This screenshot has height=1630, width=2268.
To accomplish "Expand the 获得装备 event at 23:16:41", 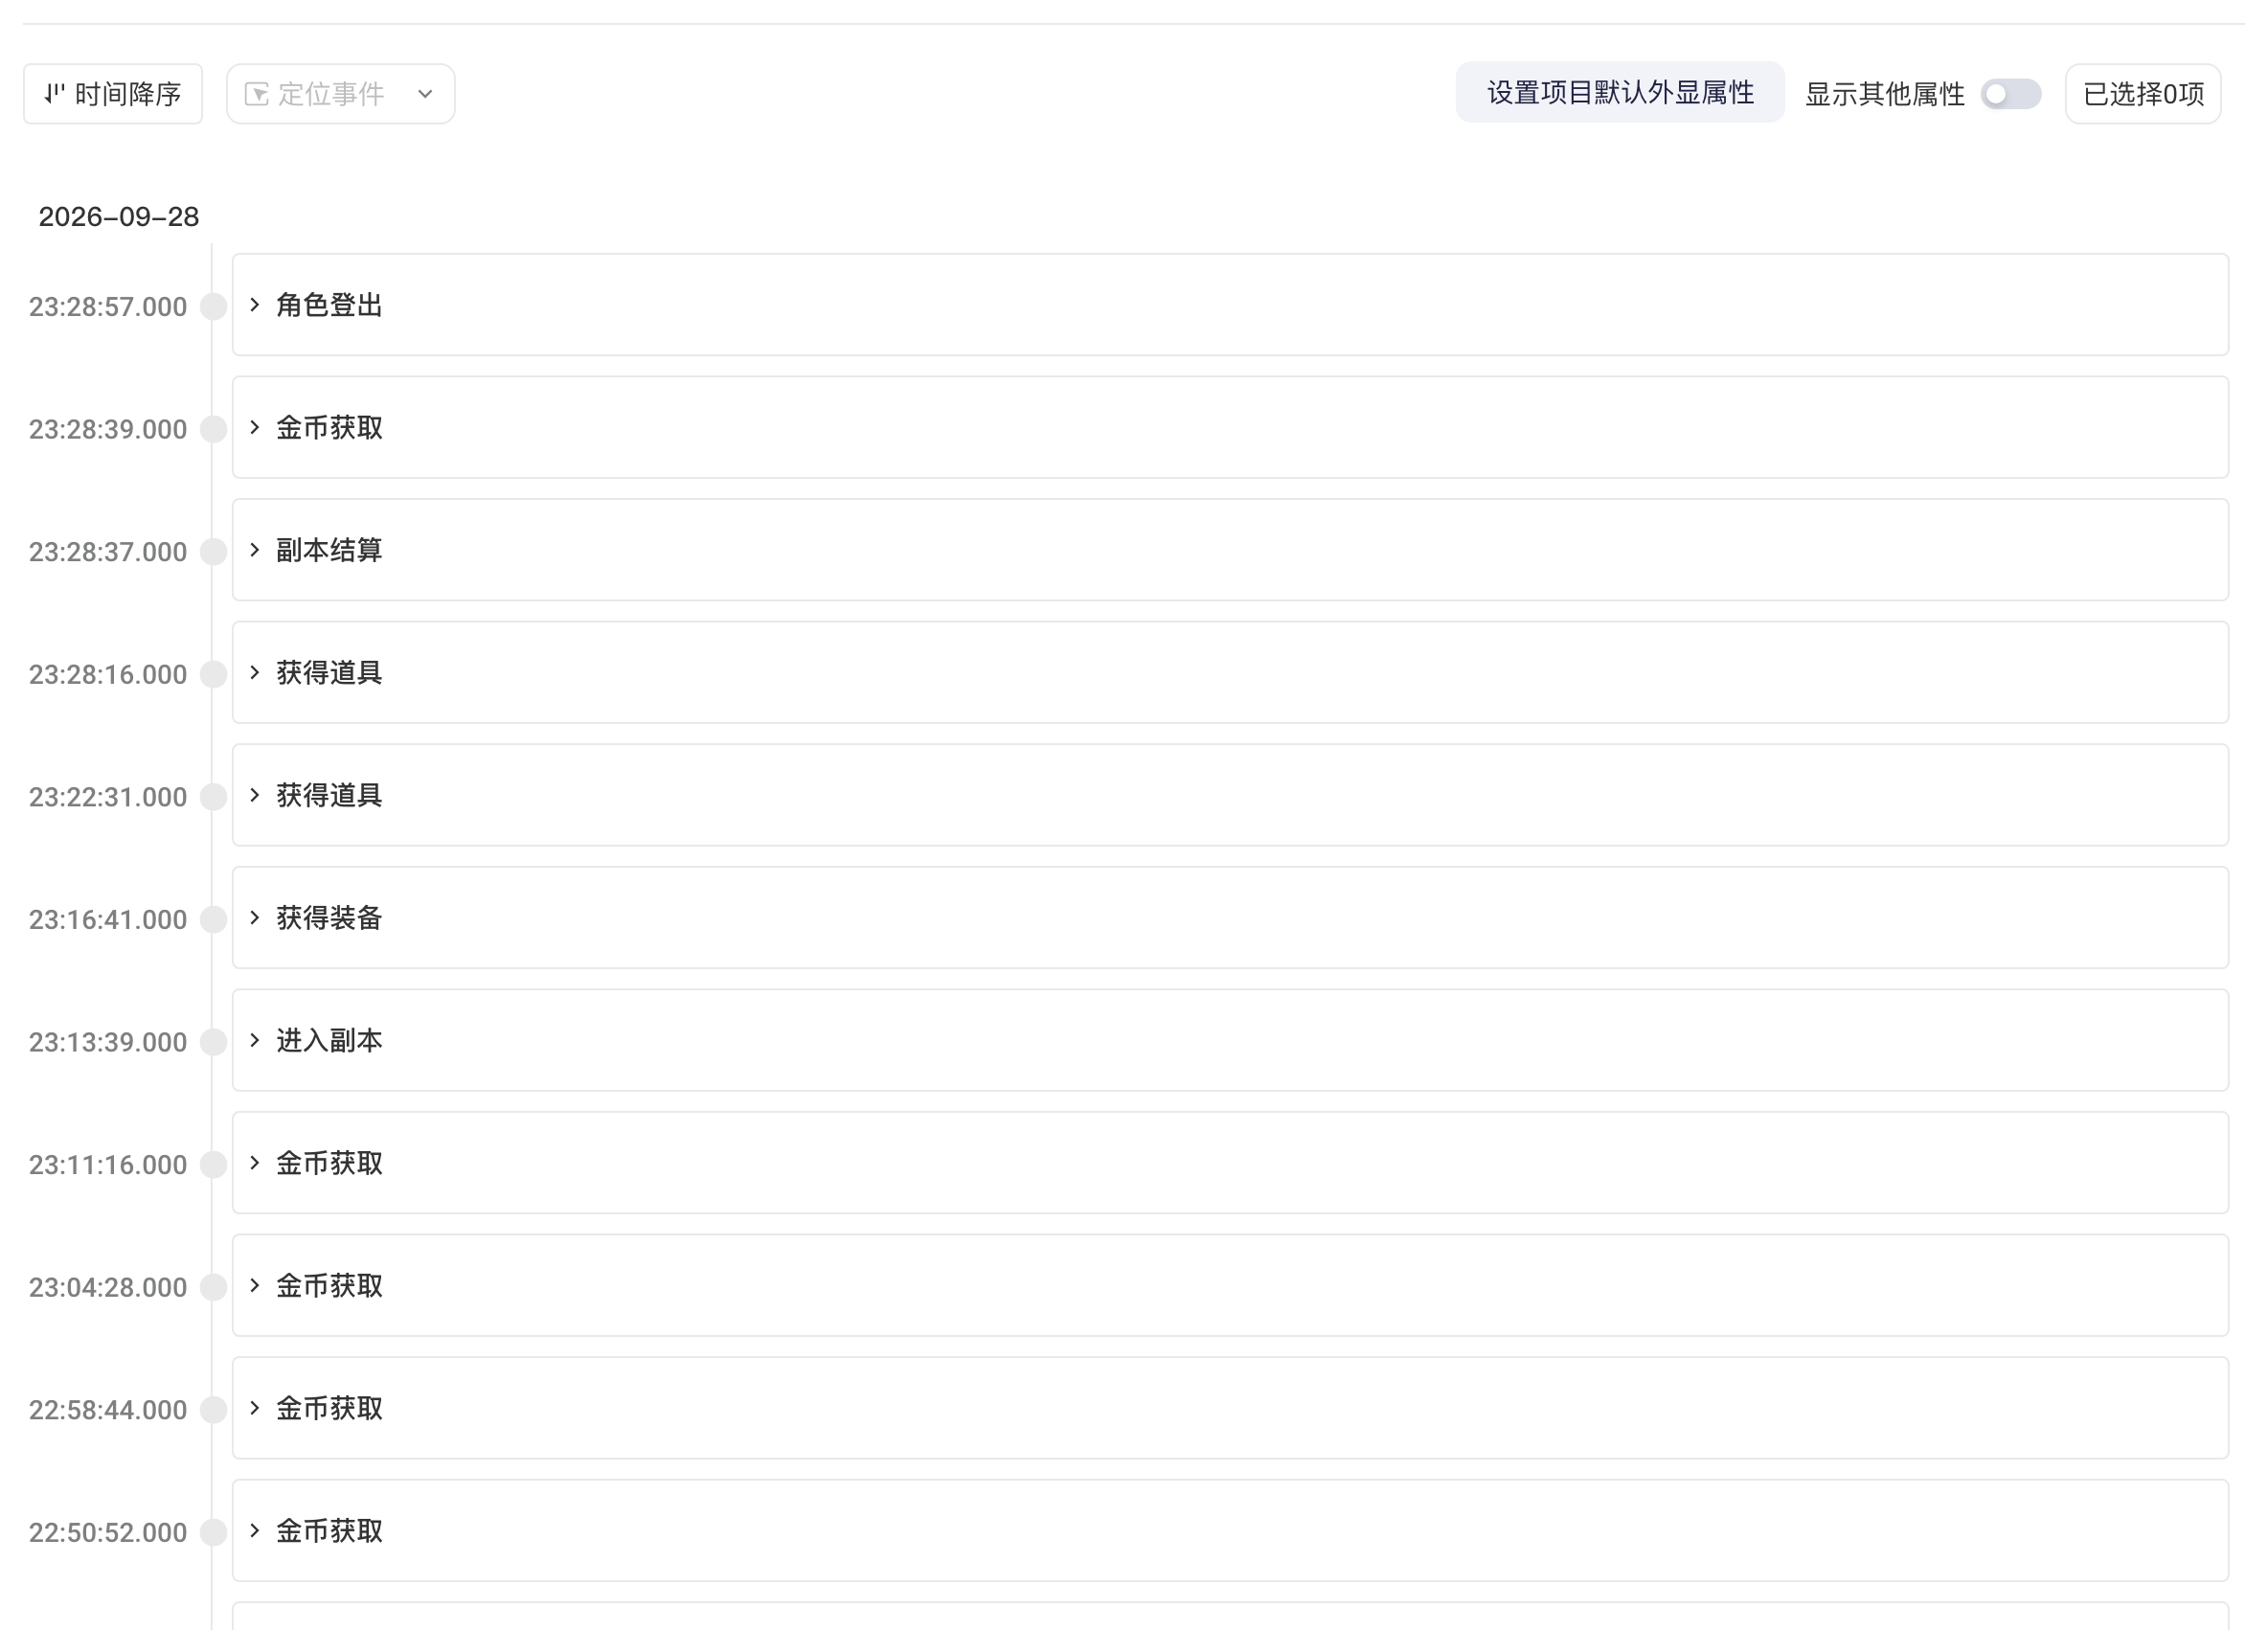I will (254, 918).
